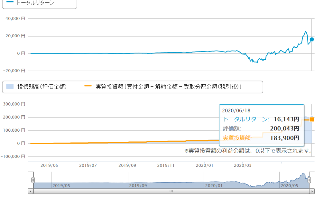Click the 40,000 円 y-axis label
This screenshot has width=315, height=199.
(x=15, y=19)
